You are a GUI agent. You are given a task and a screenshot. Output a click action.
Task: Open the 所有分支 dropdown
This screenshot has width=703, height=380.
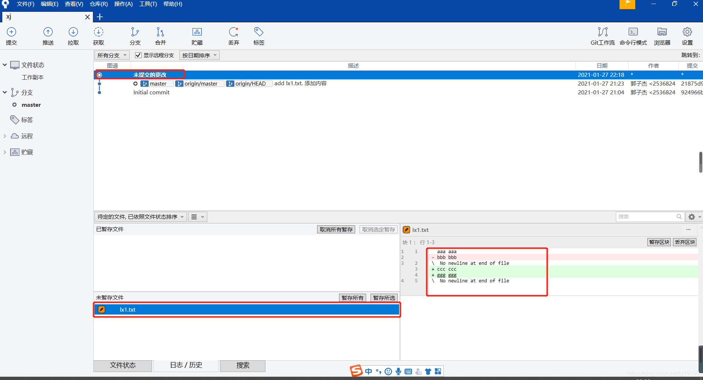112,55
